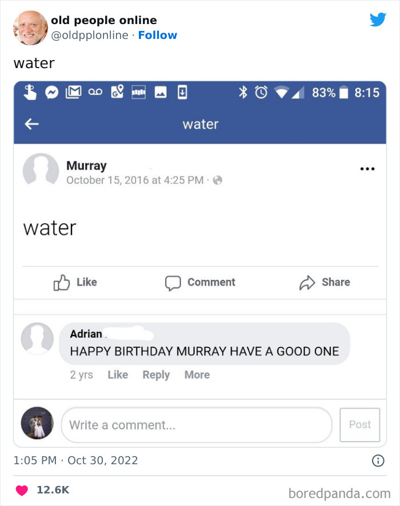Open the voicemail notification icon
400x506 pixels.
pos(94,92)
